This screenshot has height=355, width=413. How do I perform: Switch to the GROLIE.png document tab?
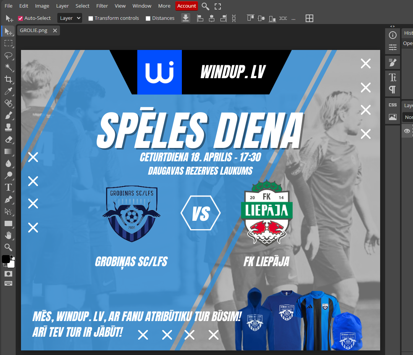34,31
